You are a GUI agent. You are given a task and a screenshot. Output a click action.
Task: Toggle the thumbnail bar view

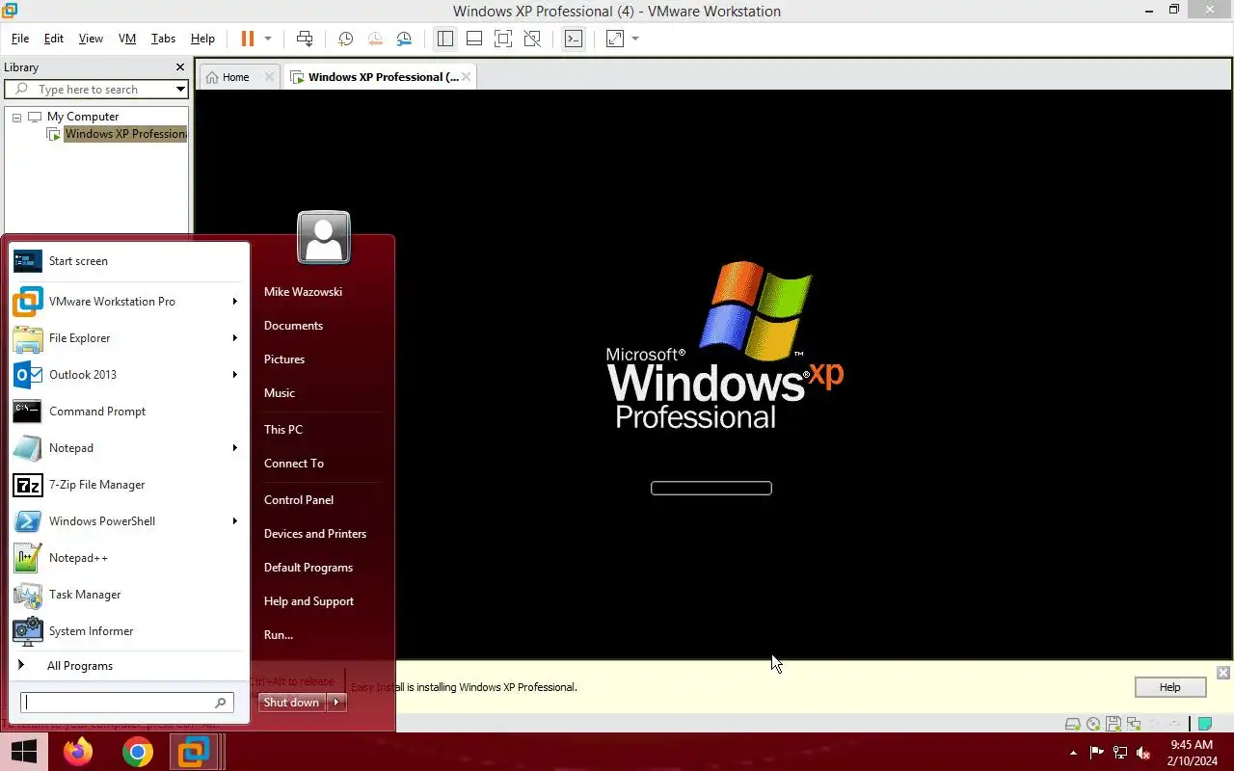pyautogui.click(x=473, y=39)
